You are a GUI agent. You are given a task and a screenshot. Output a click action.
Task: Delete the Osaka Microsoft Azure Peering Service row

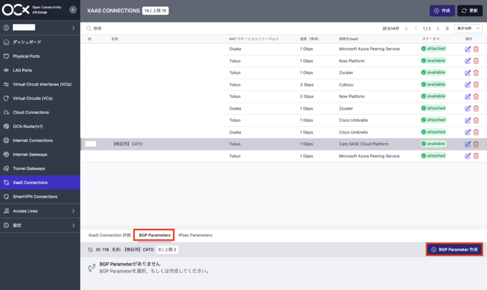point(476,49)
